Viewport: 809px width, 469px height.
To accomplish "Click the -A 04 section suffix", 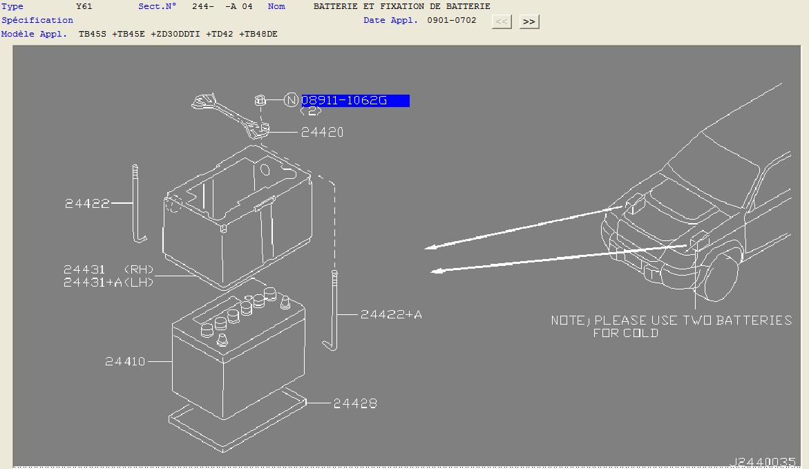I will coord(239,7).
